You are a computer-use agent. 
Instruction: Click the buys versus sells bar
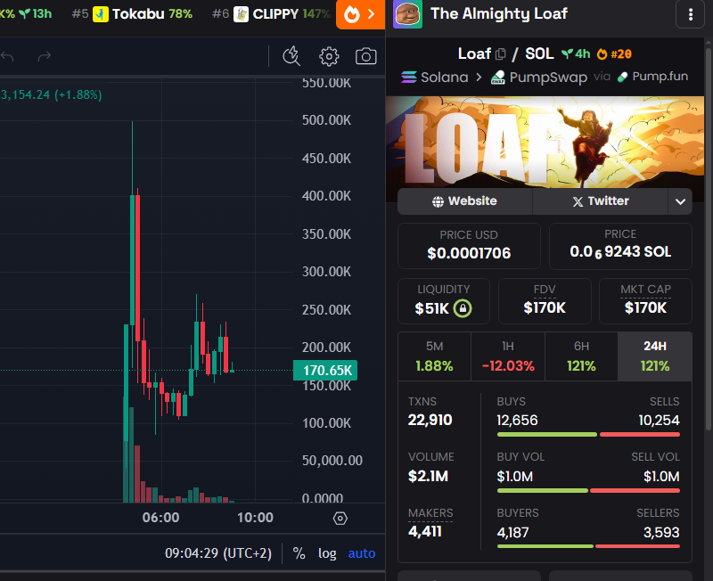588,435
